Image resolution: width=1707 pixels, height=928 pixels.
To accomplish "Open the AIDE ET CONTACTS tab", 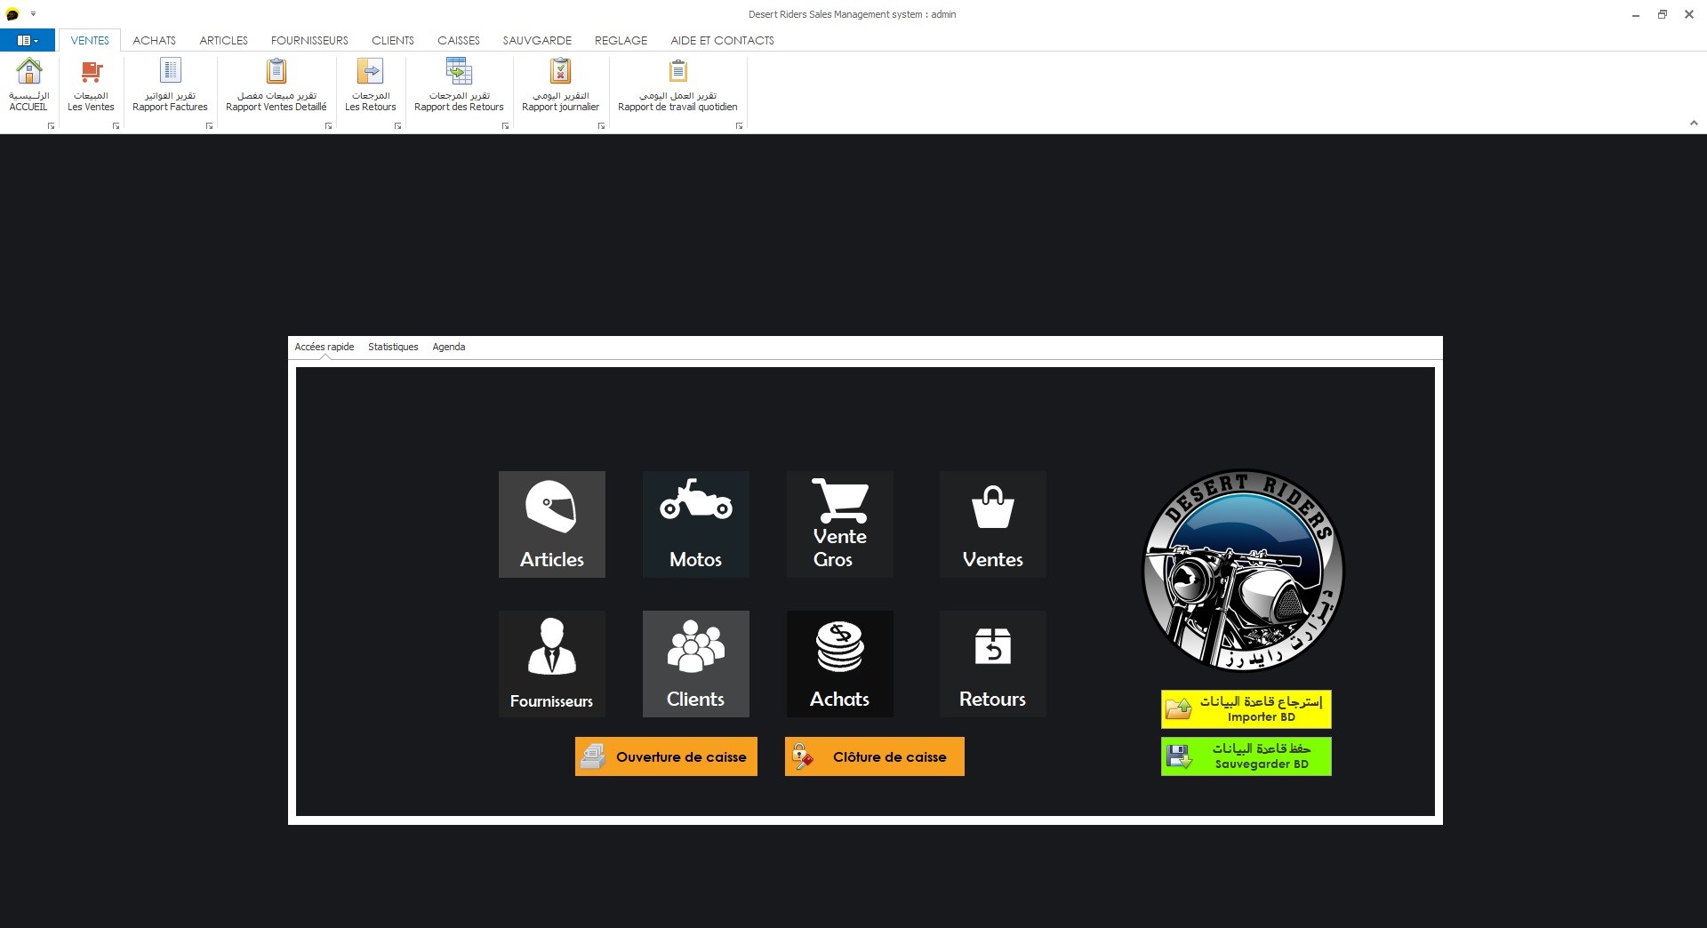I will tap(723, 40).
